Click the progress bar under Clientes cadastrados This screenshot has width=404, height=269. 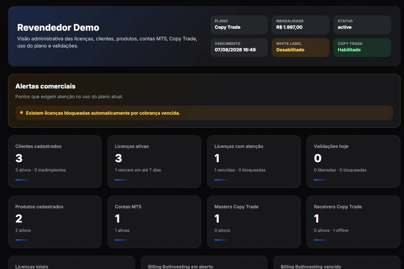pyautogui.click(x=23, y=180)
